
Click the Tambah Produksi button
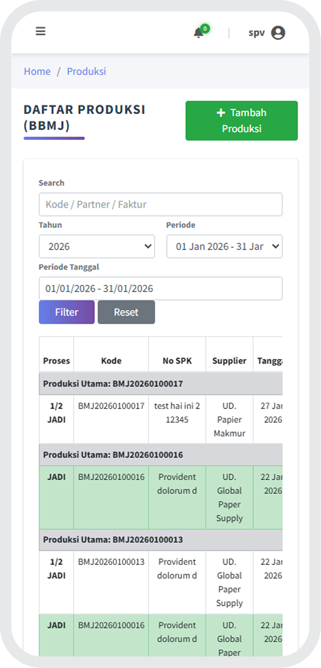tap(241, 121)
